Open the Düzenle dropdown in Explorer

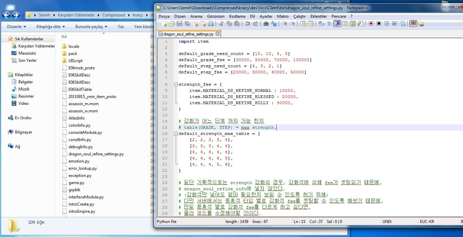pos(17,27)
